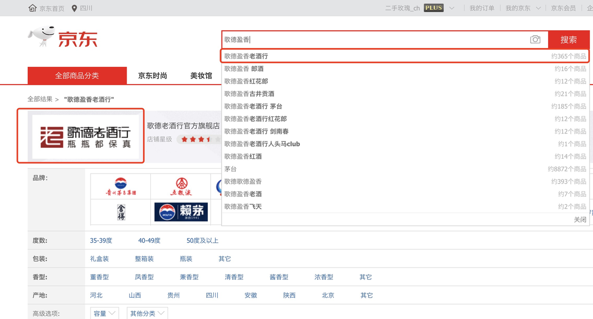
Task: Click the JD home house icon
Action: [33, 8]
